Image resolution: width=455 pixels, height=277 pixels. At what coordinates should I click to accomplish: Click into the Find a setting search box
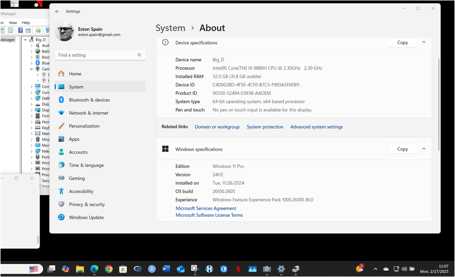[x=96, y=55]
